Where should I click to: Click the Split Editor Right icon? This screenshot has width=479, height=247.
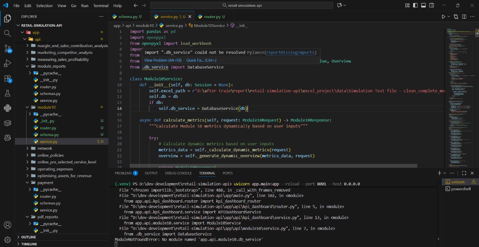pyautogui.click(x=464, y=17)
